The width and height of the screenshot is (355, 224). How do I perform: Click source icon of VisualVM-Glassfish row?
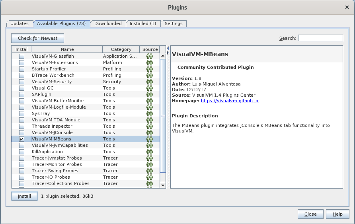(x=150, y=56)
